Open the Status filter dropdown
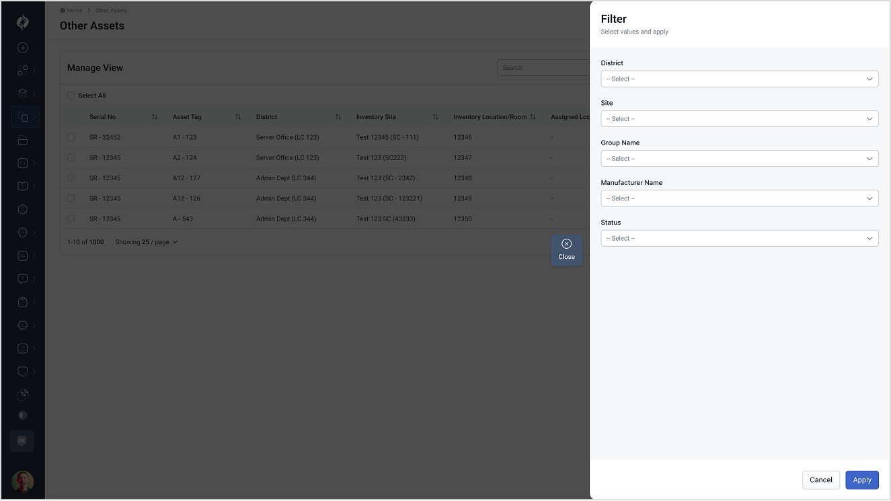This screenshot has width=891, height=501. click(x=739, y=238)
